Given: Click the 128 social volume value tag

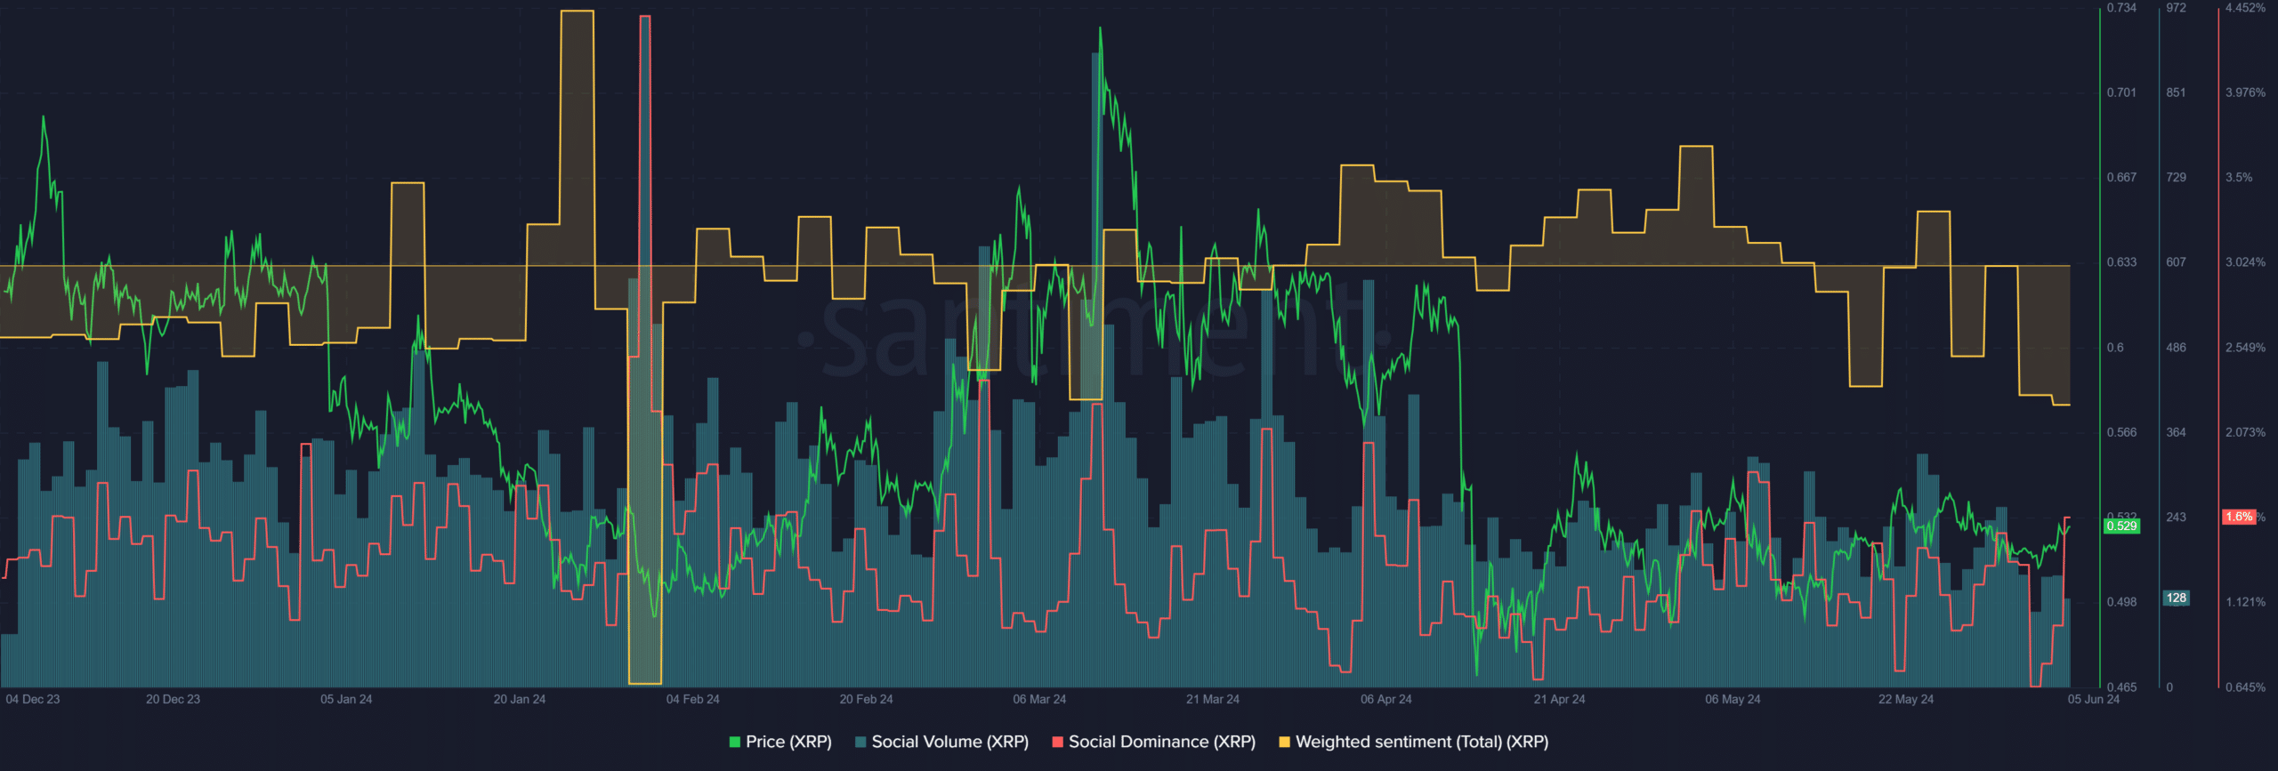Looking at the screenshot, I should point(2177,598).
